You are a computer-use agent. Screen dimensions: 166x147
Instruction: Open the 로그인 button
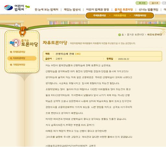pos(141,3)
